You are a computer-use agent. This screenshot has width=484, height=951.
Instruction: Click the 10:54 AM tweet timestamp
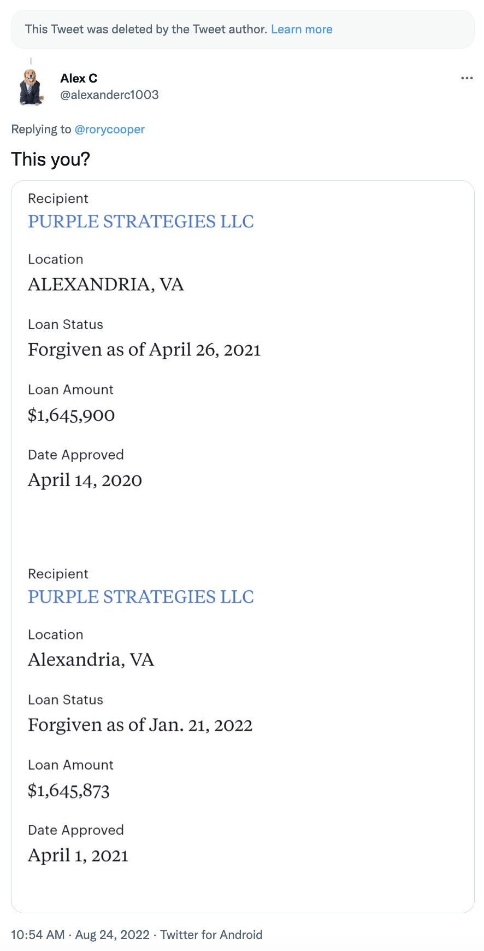38,935
